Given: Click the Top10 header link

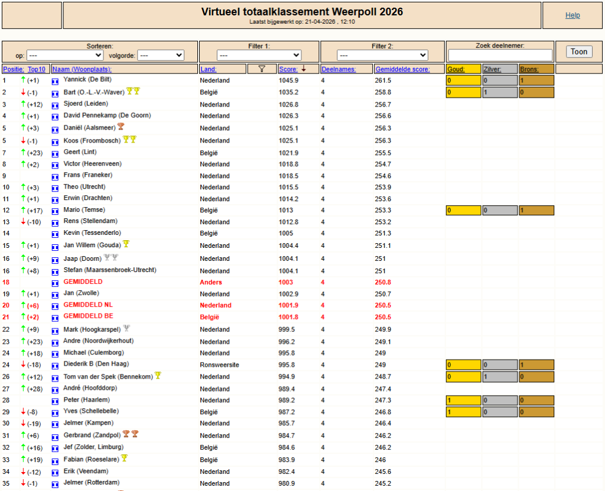Looking at the screenshot, I should 38,69.
